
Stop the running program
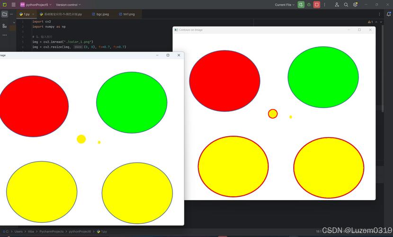click(317, 5)
